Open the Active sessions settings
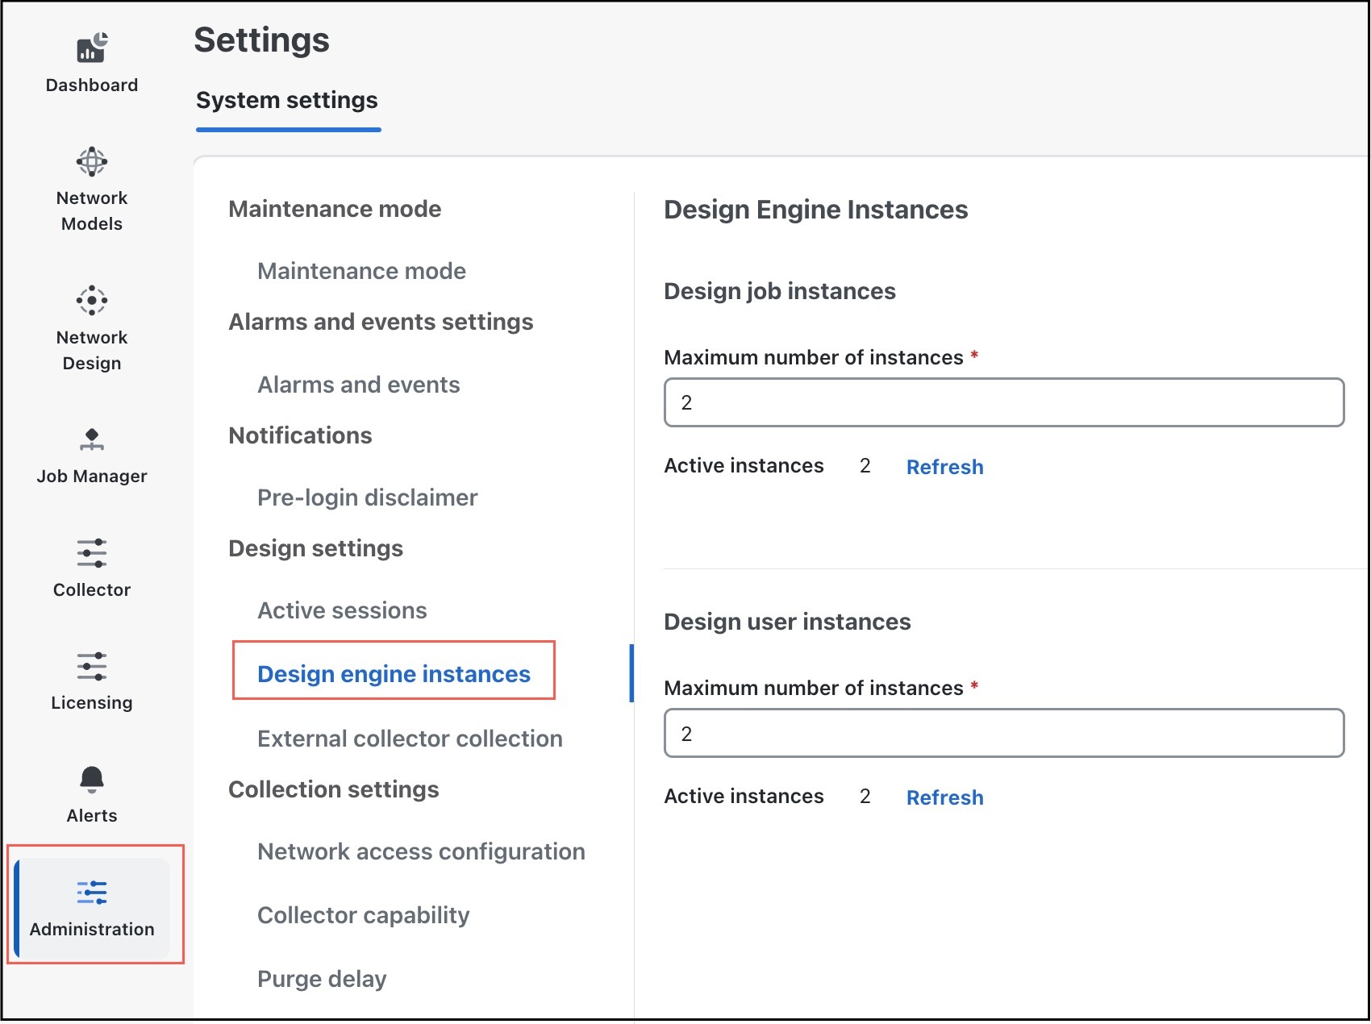This screenshot has width=1371, height=1024. (x=342, y=610)
